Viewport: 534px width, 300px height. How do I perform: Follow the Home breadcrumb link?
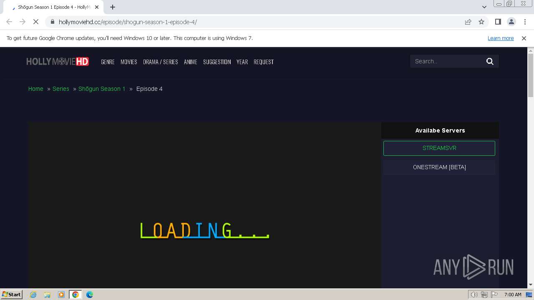(x=36, y=89)
